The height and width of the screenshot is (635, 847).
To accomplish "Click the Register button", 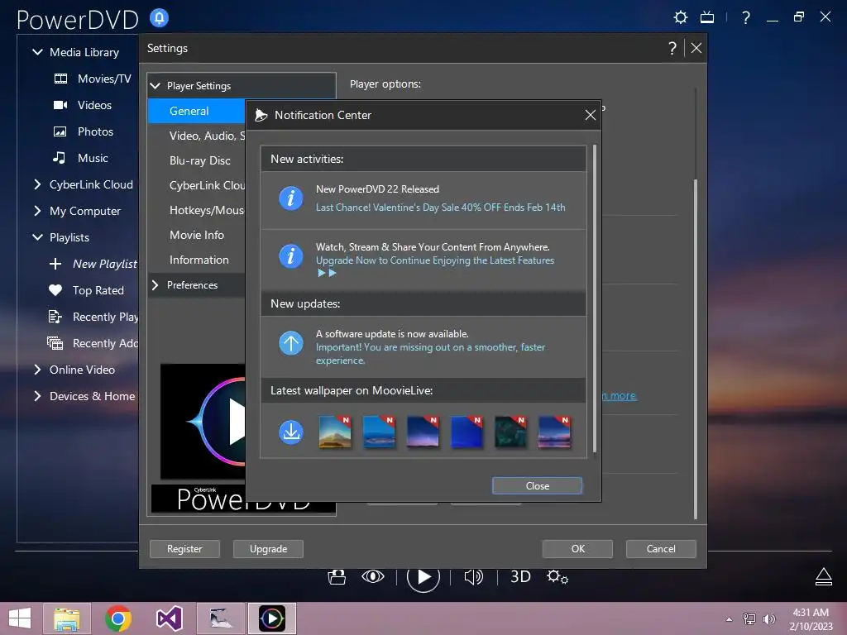I will click(x=184, y=549).
